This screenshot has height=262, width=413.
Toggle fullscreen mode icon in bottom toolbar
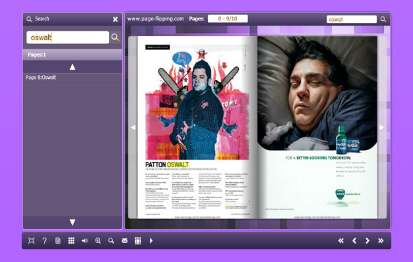pyautogui.click(x=31, y=240)
